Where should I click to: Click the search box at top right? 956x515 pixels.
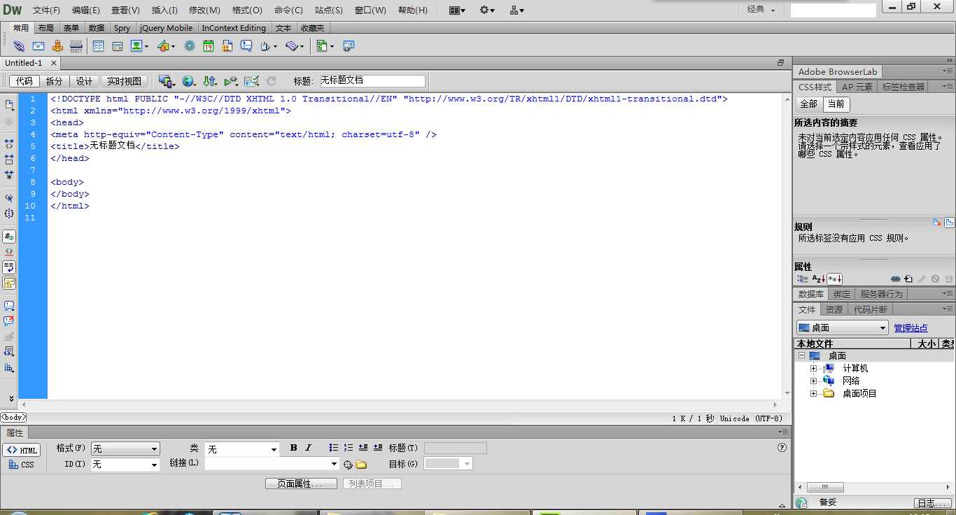tap(834, 10)
